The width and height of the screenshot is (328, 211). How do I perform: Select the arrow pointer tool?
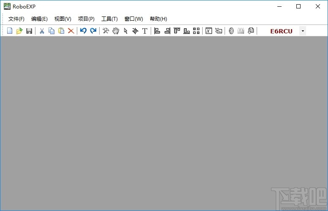coord(125,31)
